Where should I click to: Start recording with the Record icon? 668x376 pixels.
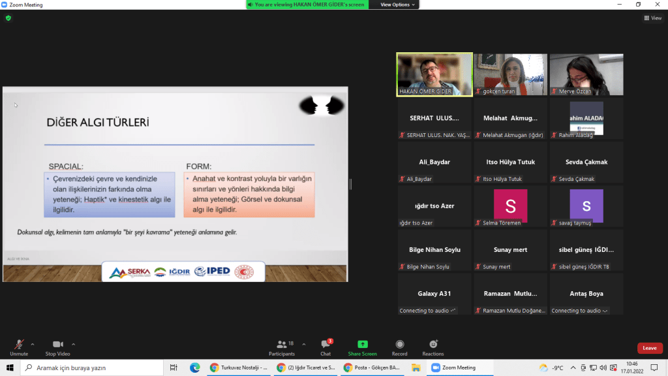click(399, 345)
